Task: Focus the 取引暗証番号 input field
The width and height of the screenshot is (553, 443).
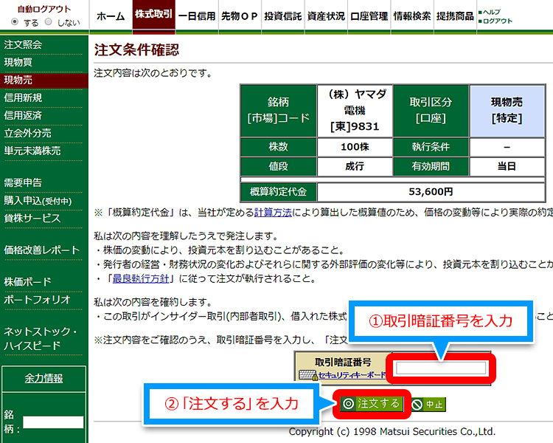Action: tap(441, 368)
